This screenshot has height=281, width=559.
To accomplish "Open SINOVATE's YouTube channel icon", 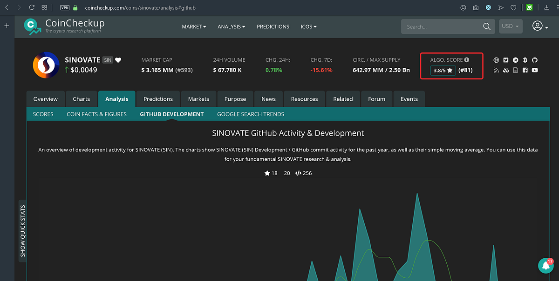I will pos(535,70).
